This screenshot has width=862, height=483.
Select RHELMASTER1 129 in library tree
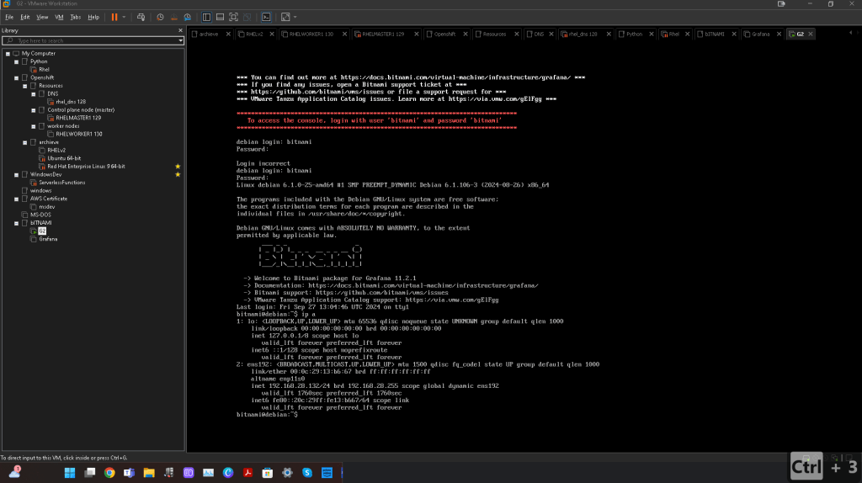[78, 118]
